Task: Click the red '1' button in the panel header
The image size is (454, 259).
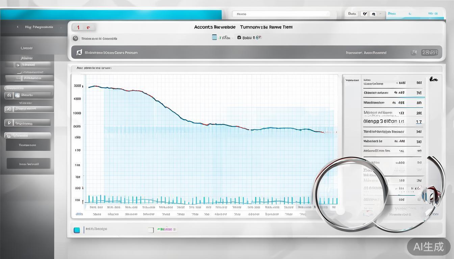Action: point(78,27)
